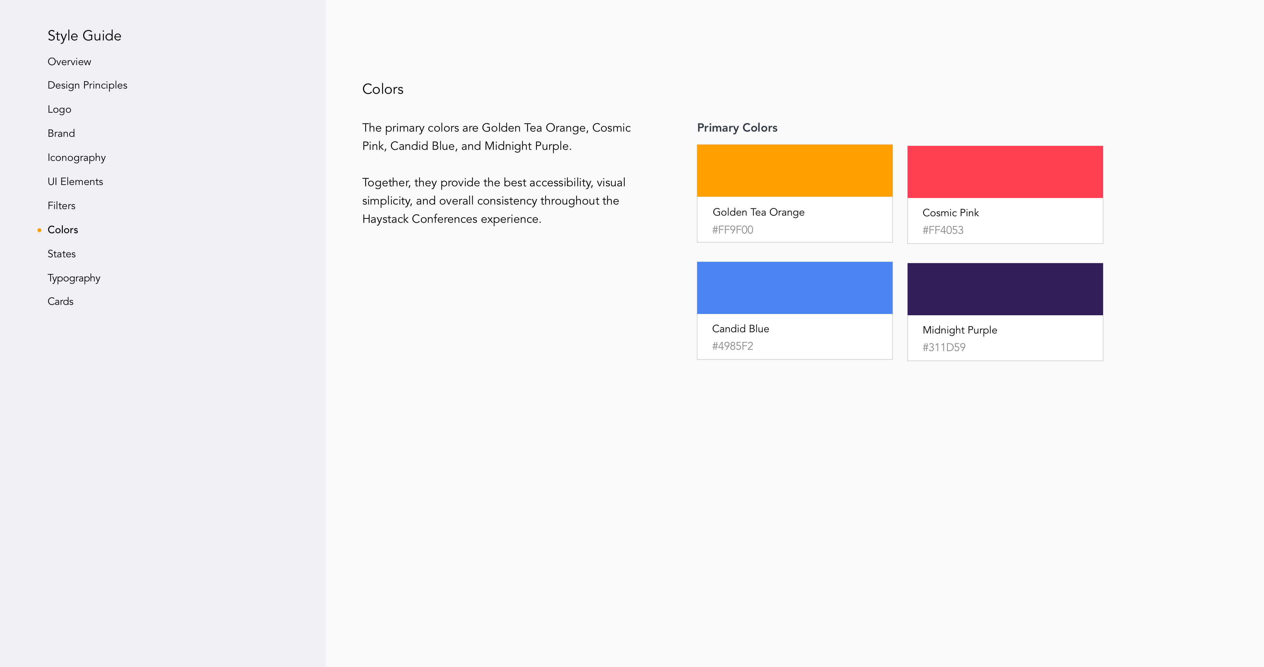Click the Filters sidebar link

click(x=61, y=206)
